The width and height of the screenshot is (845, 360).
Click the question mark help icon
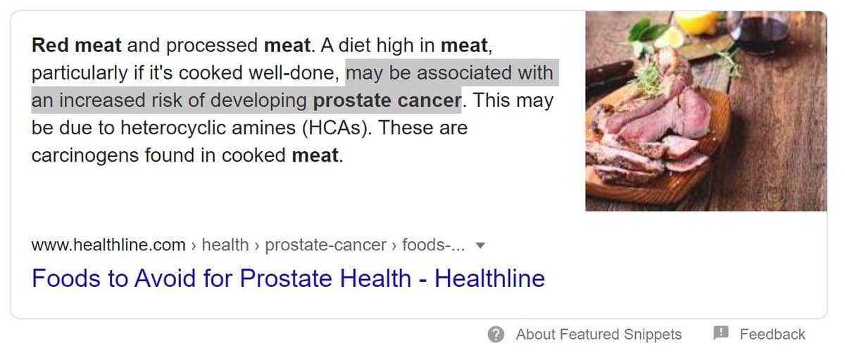[x=497, y=335]
